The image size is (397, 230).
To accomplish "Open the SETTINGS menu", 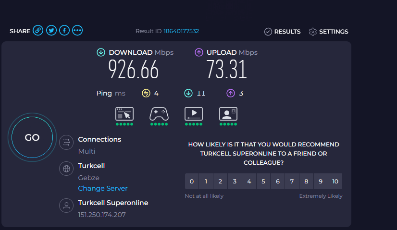I will click(x=328, y=32).
